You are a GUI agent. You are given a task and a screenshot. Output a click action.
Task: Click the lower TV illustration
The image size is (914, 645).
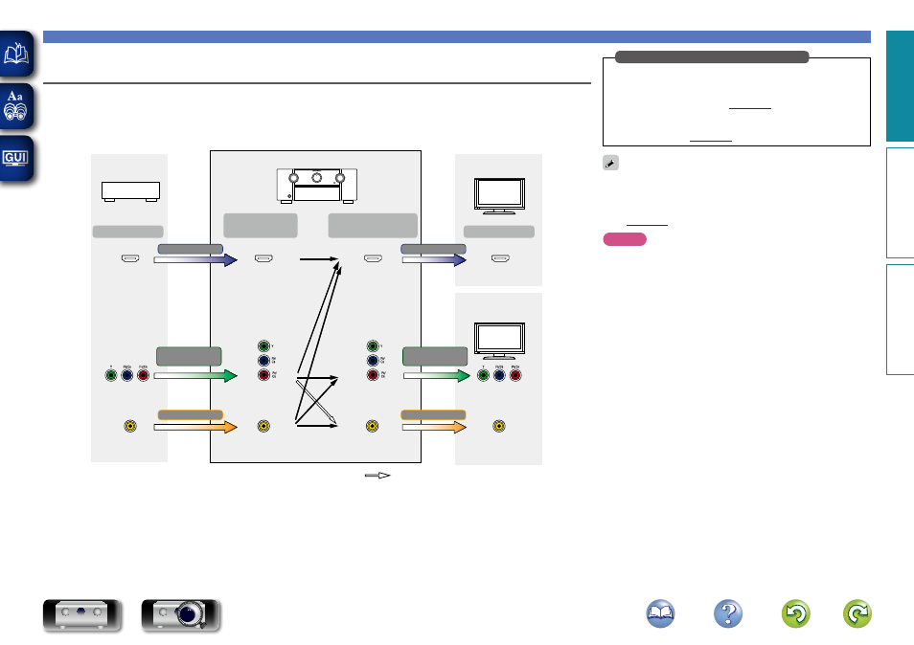pyautogui.click(x=499, y=341)
